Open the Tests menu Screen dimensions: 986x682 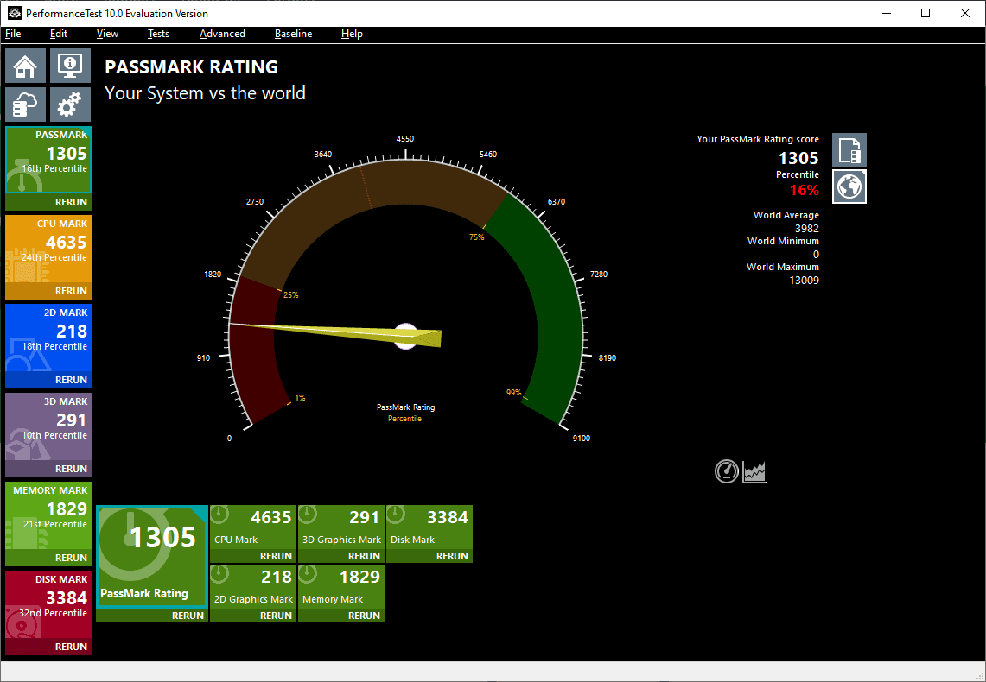tap(158, 34)
